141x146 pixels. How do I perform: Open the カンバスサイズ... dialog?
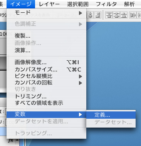47,70
